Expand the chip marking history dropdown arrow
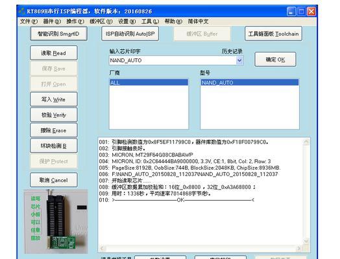This screenshot has width=340, height=259. coord(239,60)
